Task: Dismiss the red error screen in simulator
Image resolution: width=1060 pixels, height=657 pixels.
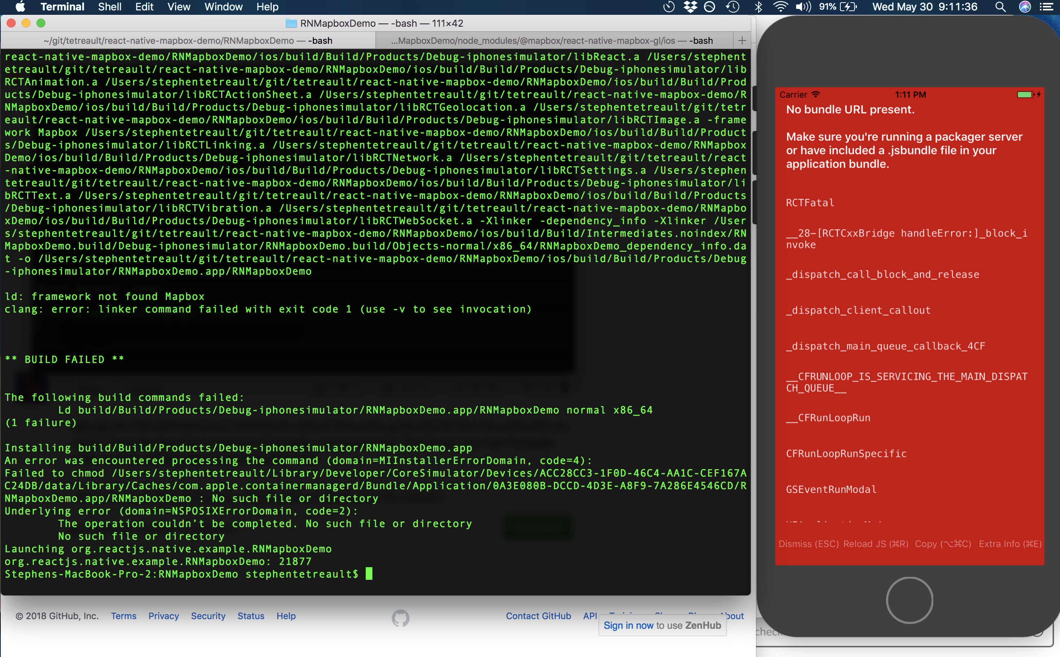Action: coord(809,543)
